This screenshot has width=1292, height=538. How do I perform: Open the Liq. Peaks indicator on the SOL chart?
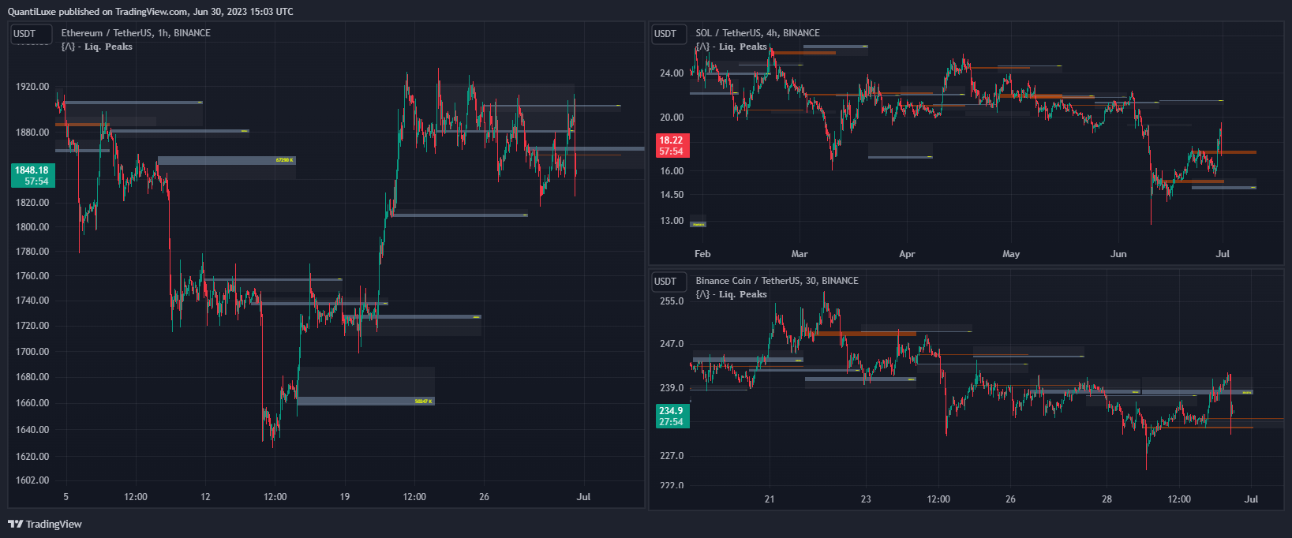pos(732,47)
